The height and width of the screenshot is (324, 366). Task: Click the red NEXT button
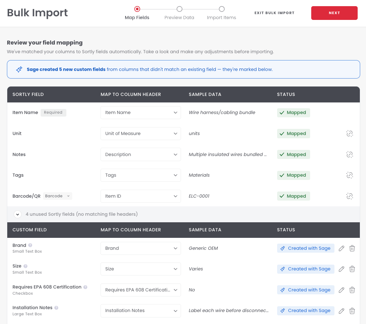tap(334, 13)
